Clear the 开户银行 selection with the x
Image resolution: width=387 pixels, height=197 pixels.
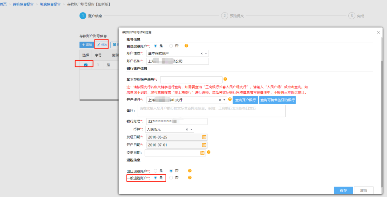pyautogui.click(x=220, y=100)
